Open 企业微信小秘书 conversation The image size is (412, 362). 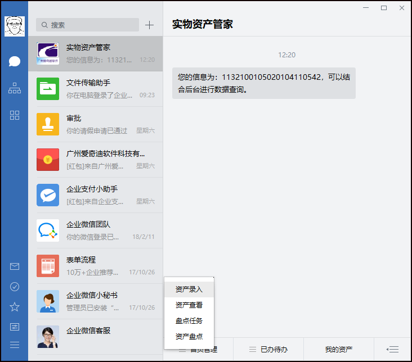coord(95,301)
